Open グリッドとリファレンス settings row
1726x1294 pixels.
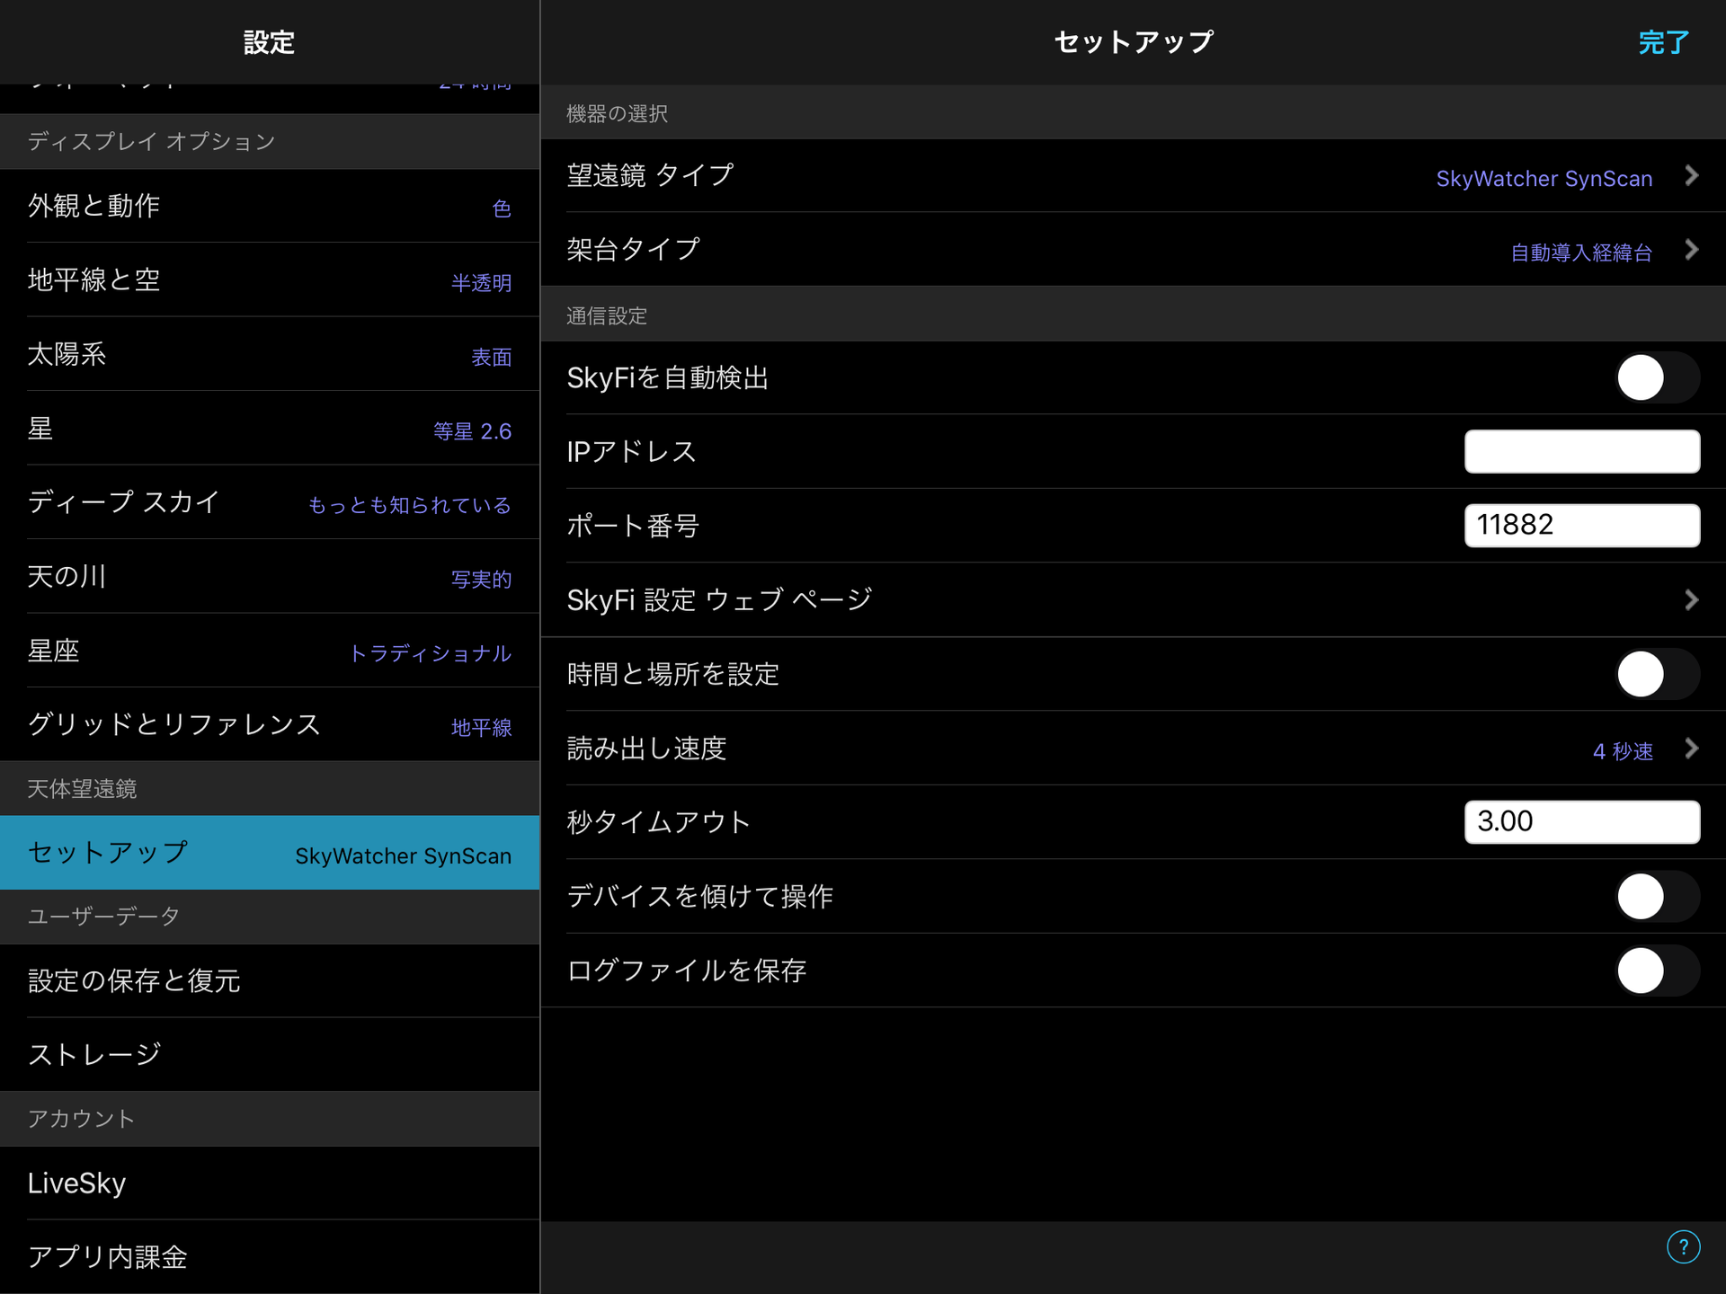(x=270, y=725)
